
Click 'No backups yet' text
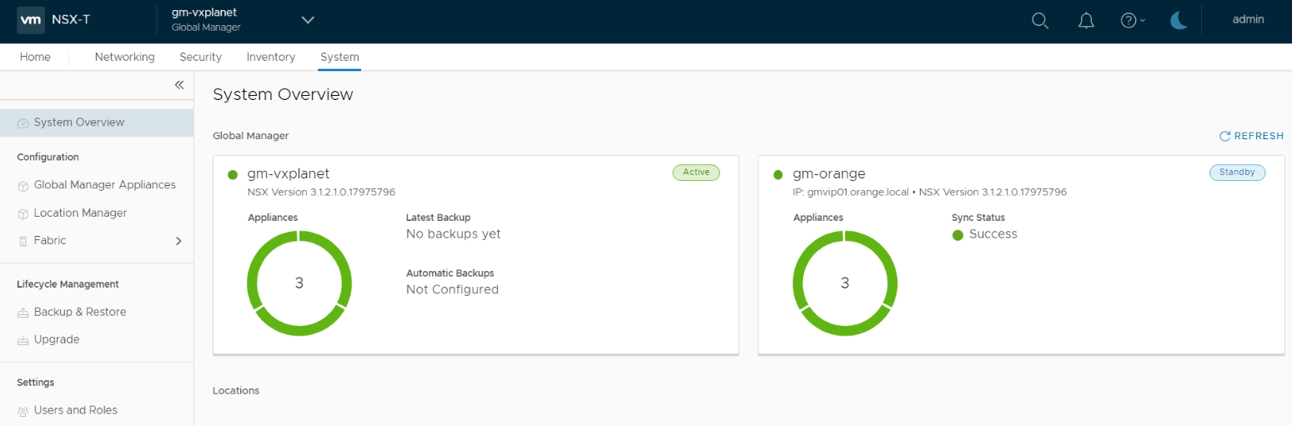coord(454,234)
